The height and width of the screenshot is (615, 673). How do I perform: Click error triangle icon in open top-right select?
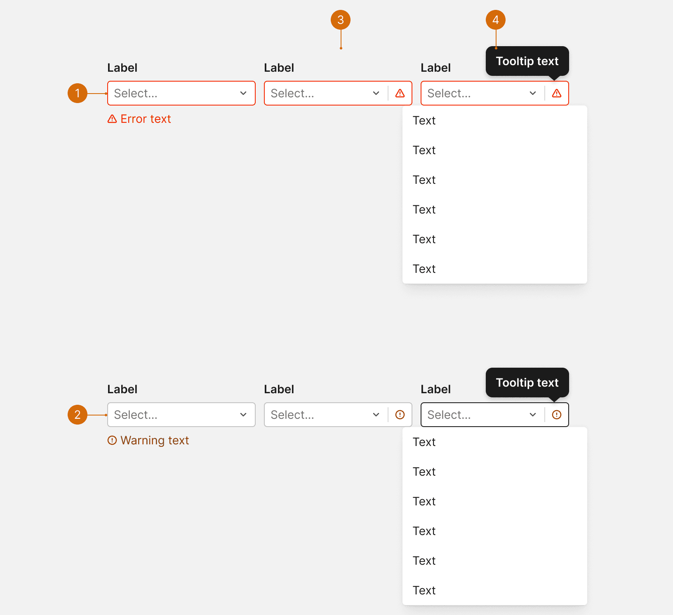coord(557,93)
